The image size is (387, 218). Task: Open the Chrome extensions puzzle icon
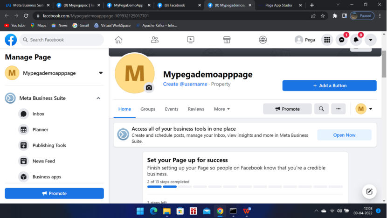pyautogui.click(x=335, y=16)
